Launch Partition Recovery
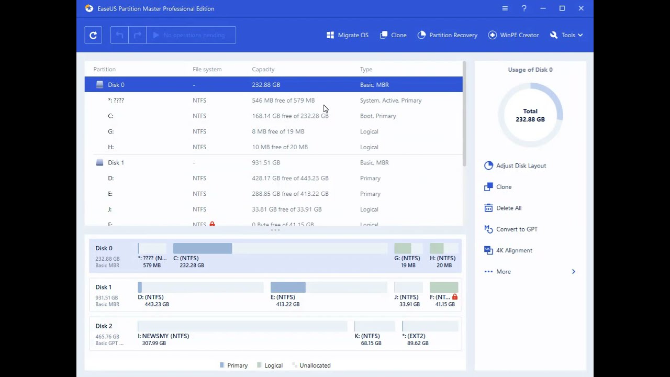Viewport: 670px width, 377px height. 448,35
